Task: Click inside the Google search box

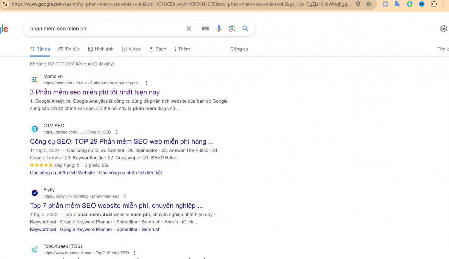Action: pos(104,28)
